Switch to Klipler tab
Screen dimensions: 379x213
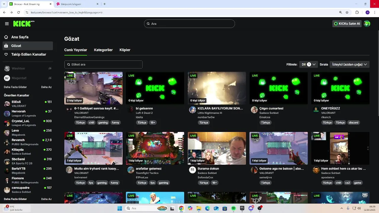pos(125,50)
